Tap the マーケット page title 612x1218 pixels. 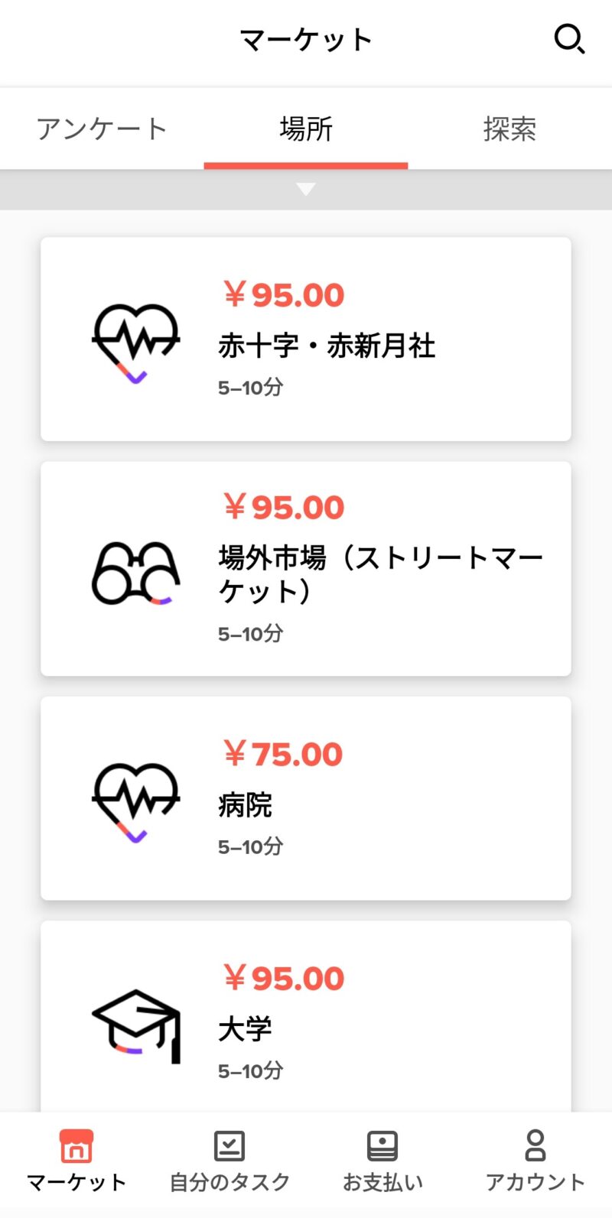point(306,40)
